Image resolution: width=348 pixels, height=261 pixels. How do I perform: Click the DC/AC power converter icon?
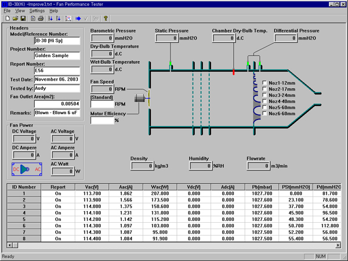click(27, 169)
